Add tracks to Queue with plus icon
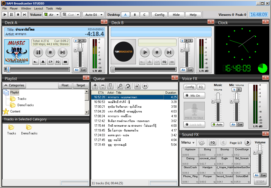The image size is (271, 188). (x=95, y=86)
